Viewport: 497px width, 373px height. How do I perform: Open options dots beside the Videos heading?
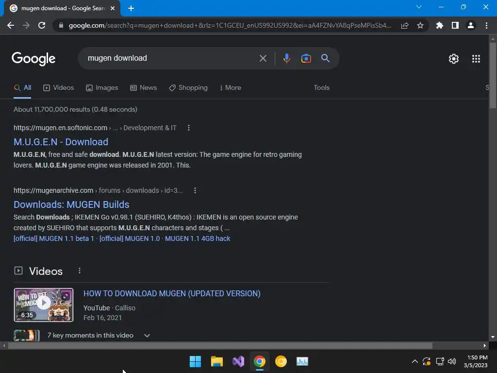(x=80, y=271)
